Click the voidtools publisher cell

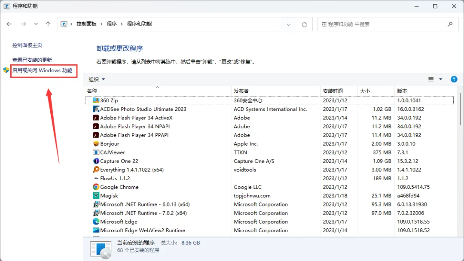(x=245, y=170)
